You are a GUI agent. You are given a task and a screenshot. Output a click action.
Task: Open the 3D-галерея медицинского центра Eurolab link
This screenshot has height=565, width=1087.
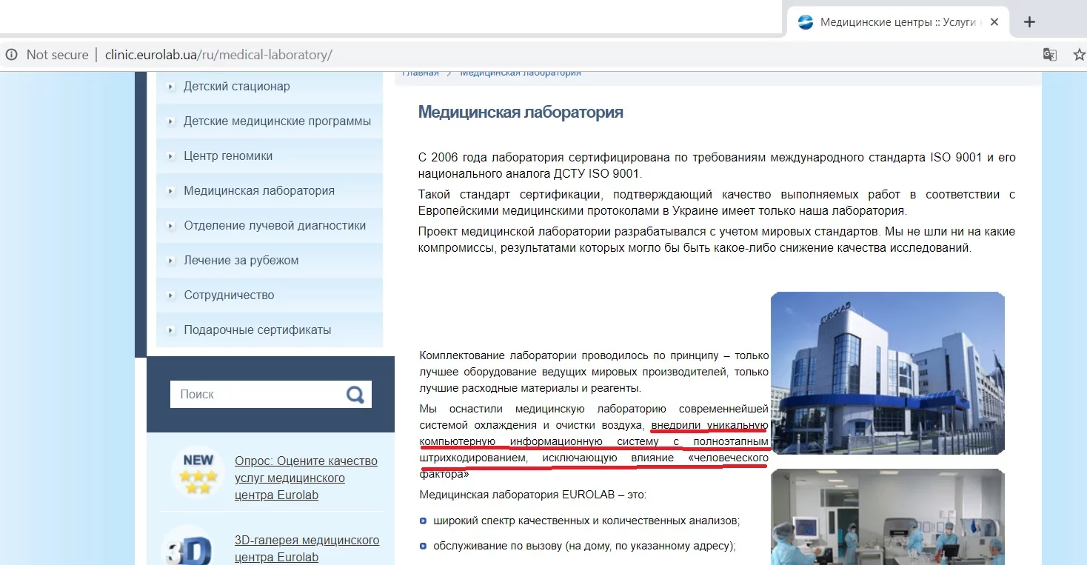tap(307, 549)
